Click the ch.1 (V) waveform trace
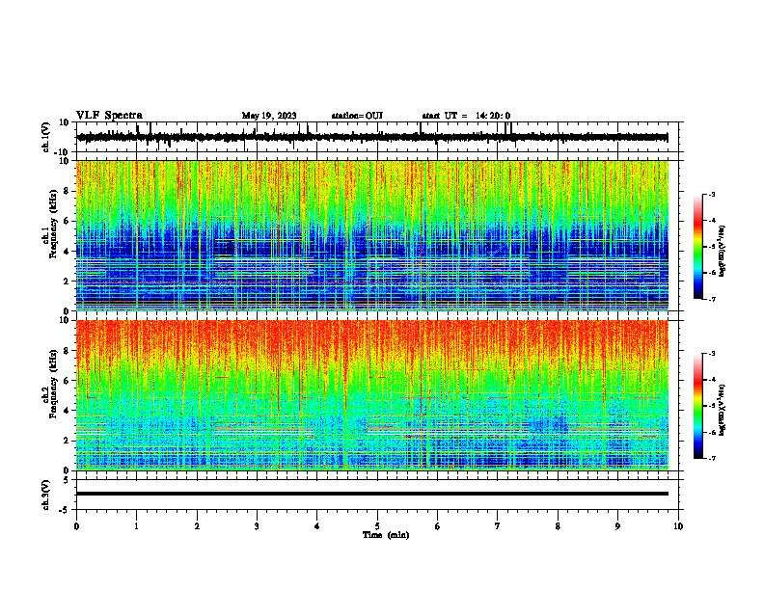 click(372, 137)
